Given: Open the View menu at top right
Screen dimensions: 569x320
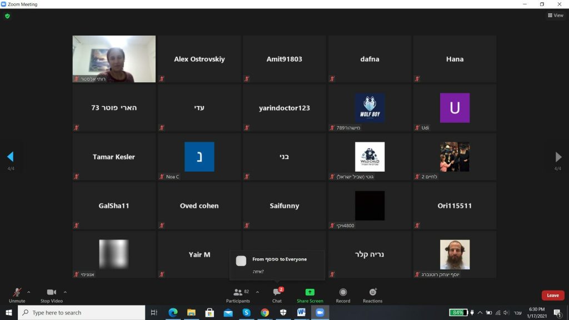Looking at the screenshot, I should (555, 16).
